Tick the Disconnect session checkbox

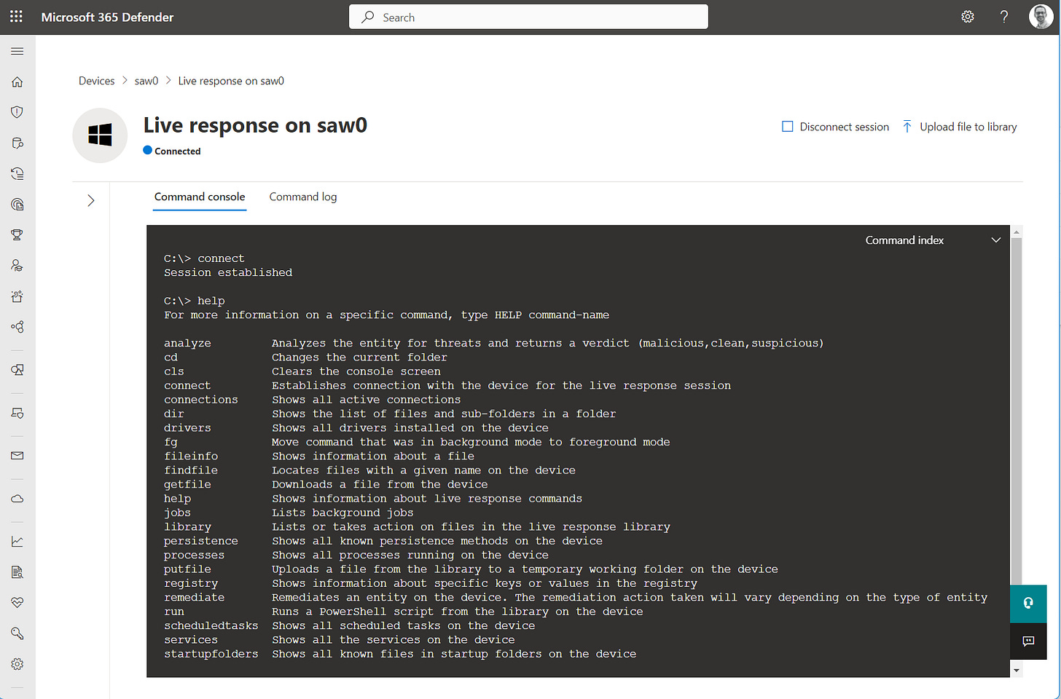(787, 127)
